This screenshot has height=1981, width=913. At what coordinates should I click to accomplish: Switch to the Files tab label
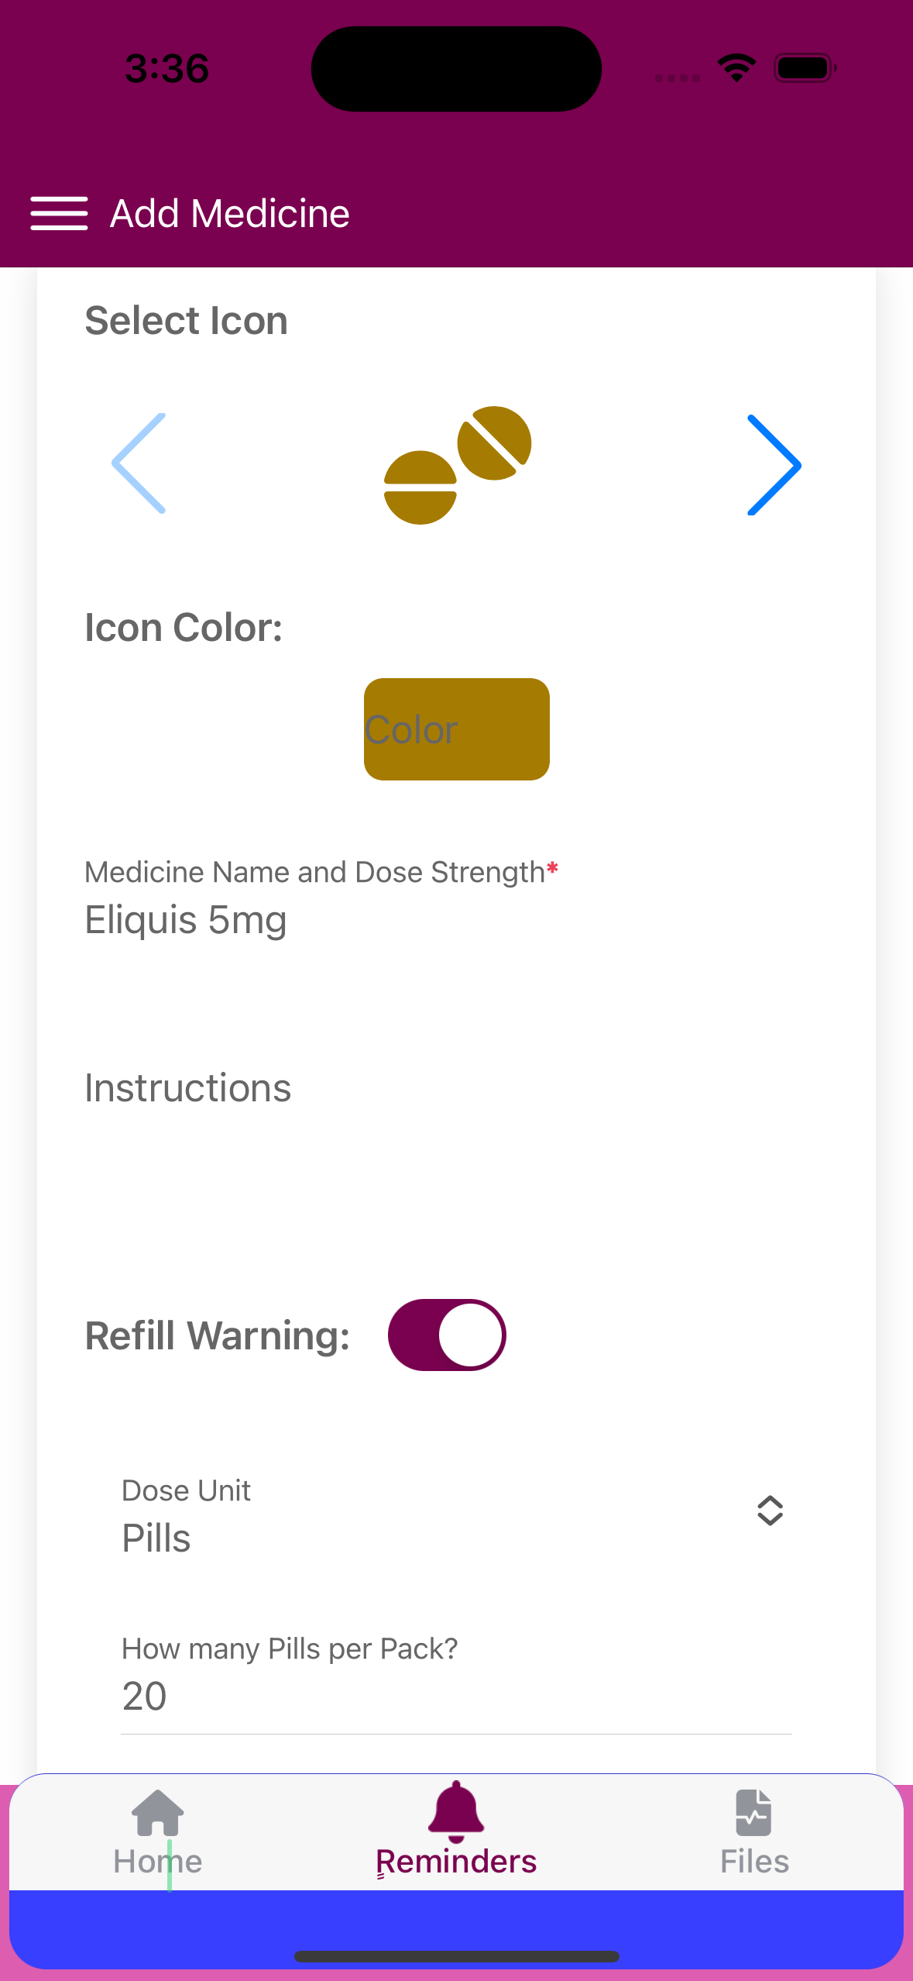(x=754, y=1862)
